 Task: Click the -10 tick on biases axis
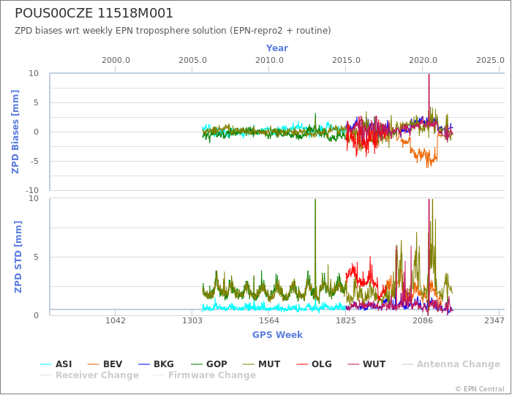(x=32, y=190)
